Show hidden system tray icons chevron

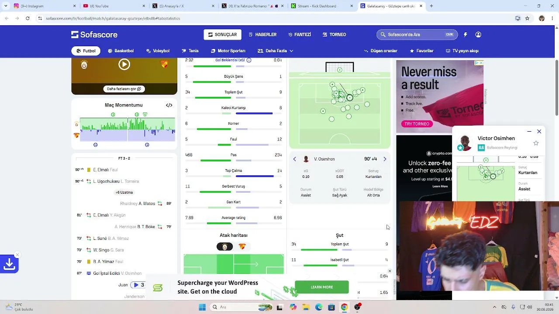[494, 307]
